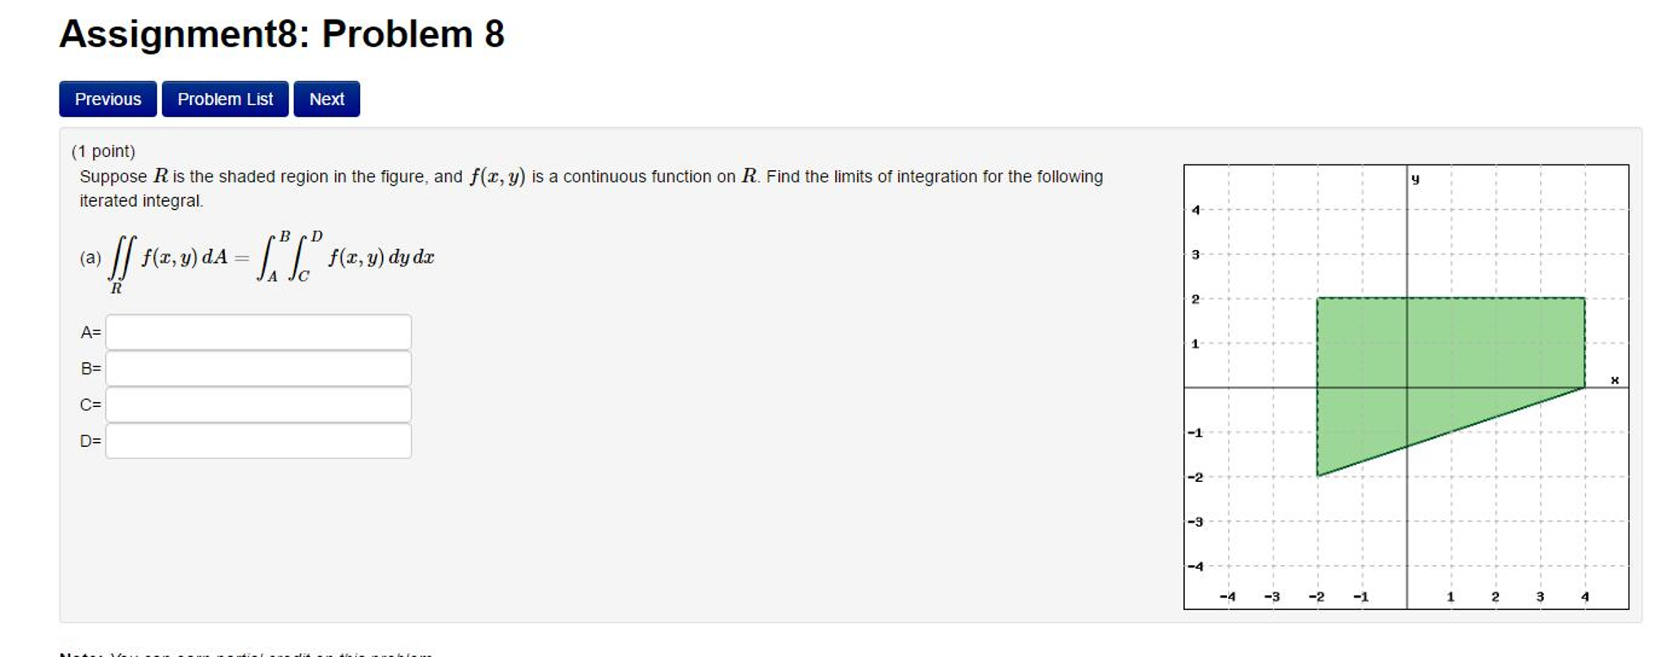Click into the D= answer field

pos(258,441)
